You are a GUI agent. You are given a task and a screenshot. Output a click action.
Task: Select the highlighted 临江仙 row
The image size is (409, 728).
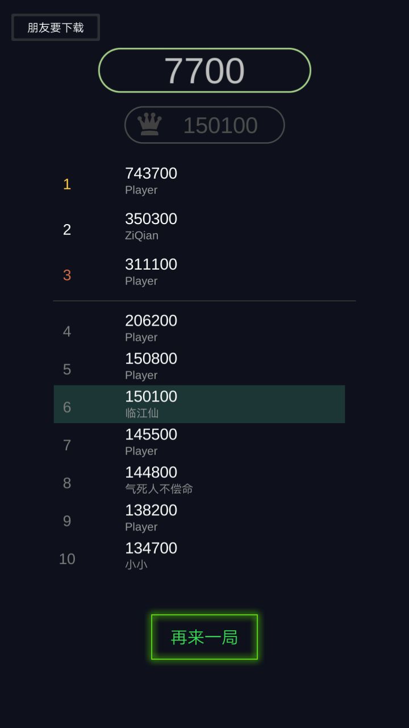(199, 404)
